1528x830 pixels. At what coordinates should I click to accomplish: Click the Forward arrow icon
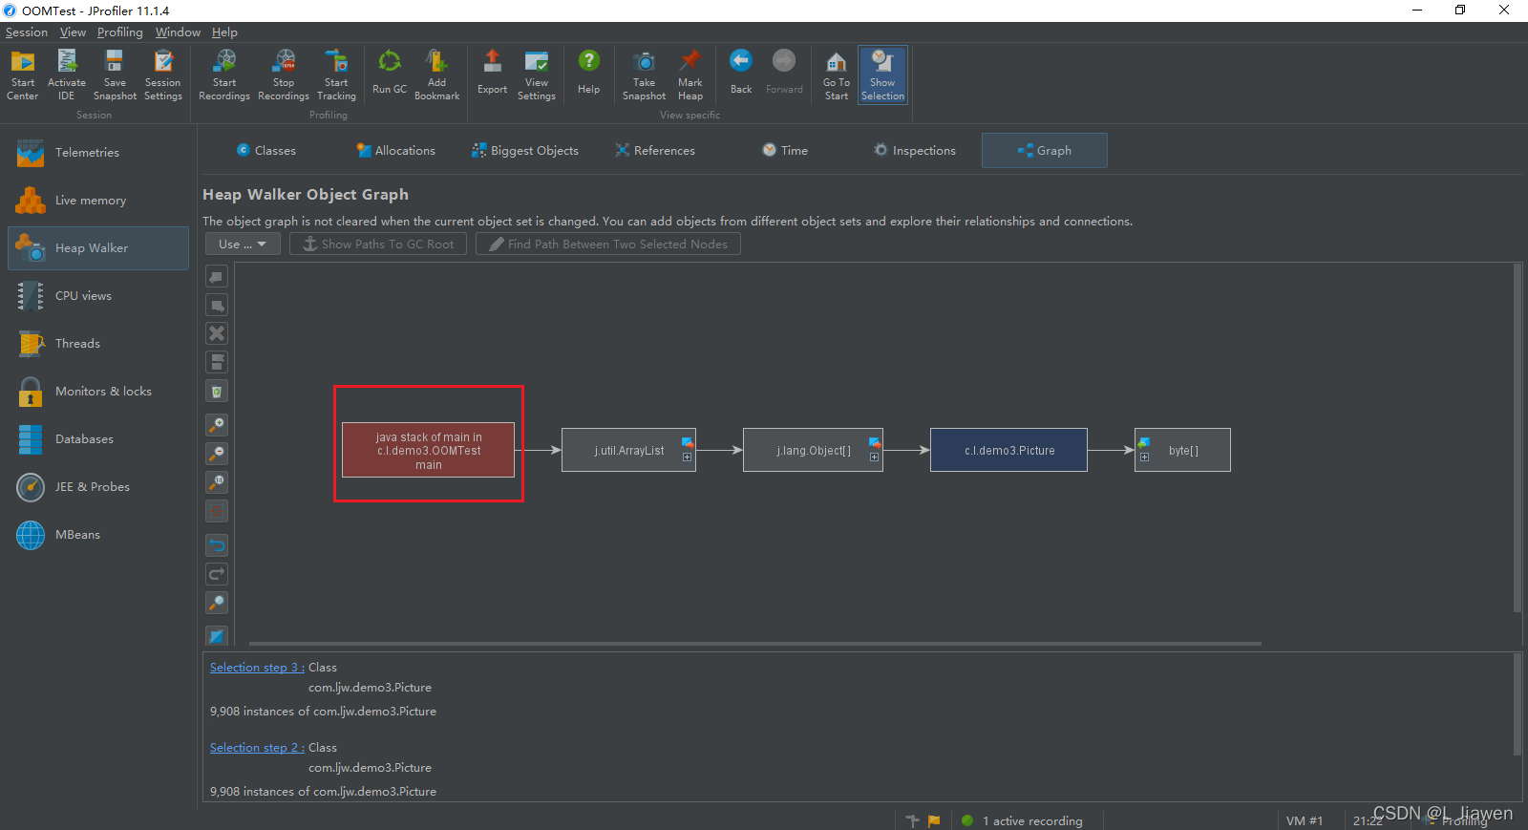coord(784,74)
